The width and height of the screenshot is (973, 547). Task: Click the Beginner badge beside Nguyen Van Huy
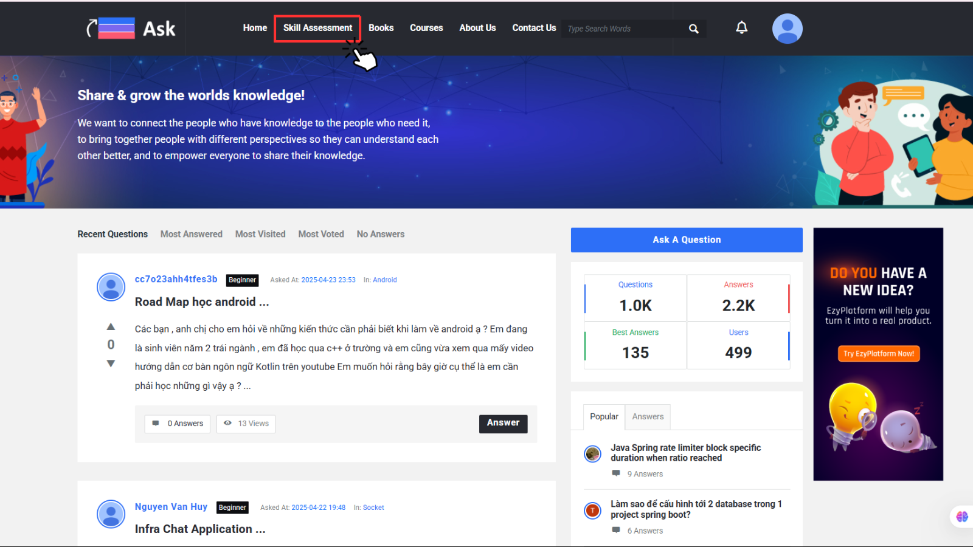click(232, 507)
